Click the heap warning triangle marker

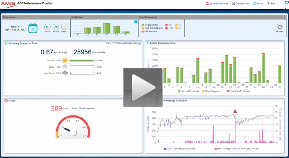pos(235,111)
